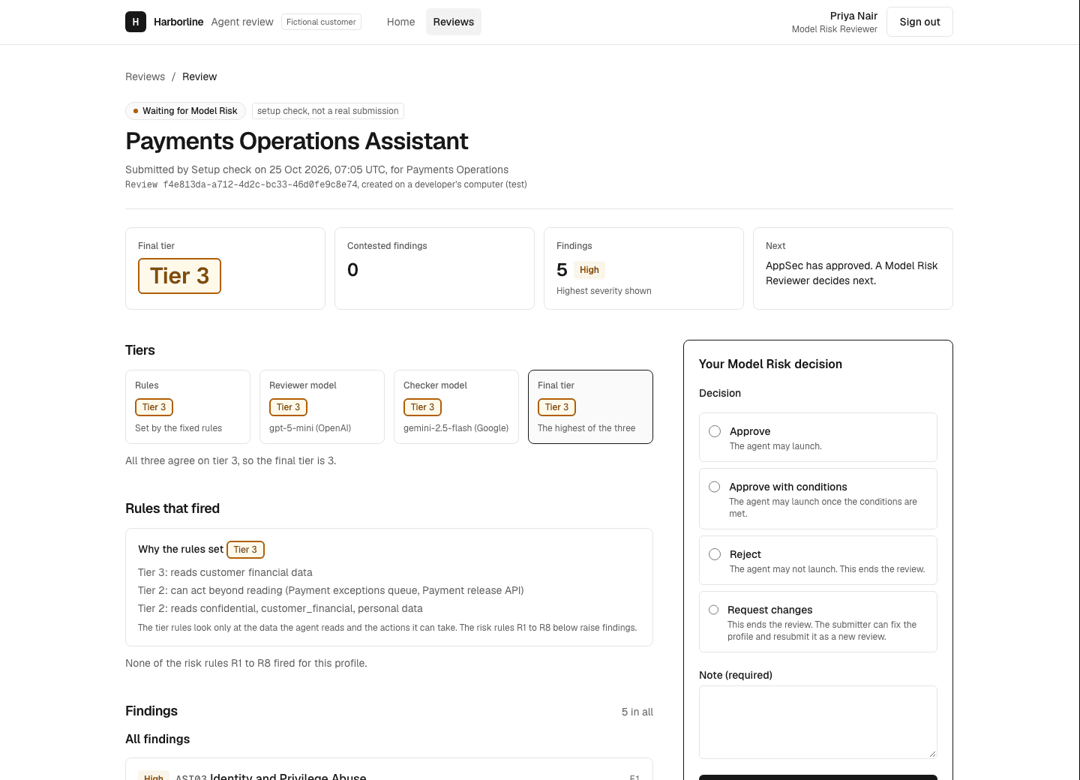
Task: Click the Waiting for Model Risk status pill
Action: pyautogui.click(x=185, y=111)
